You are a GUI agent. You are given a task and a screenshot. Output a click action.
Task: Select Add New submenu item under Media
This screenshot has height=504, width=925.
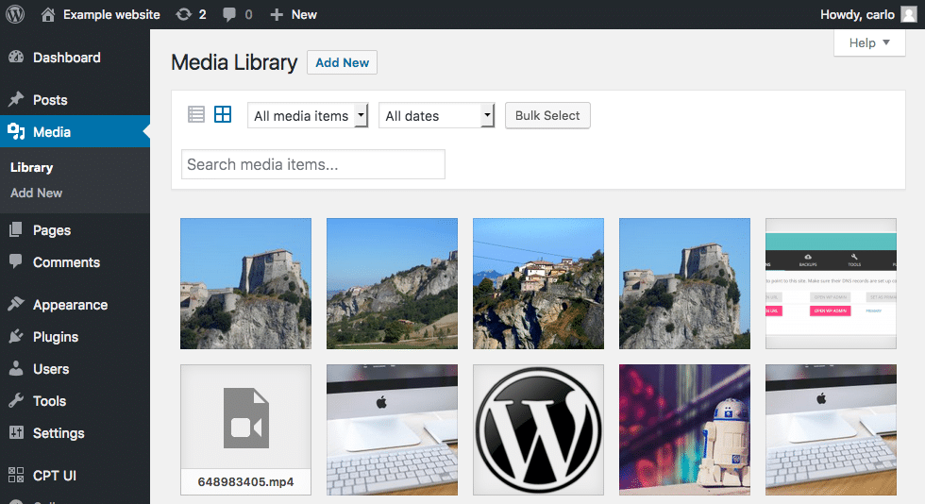(x=37, y=193)
